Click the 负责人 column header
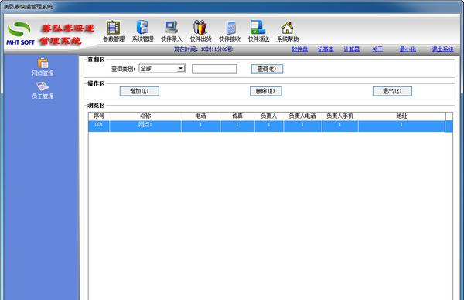The image size is (464, 300). click(x=268, y=116)
